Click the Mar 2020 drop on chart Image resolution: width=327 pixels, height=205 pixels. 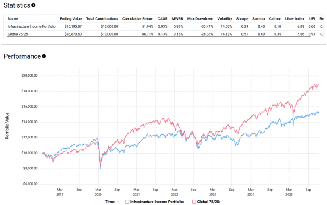100,167
